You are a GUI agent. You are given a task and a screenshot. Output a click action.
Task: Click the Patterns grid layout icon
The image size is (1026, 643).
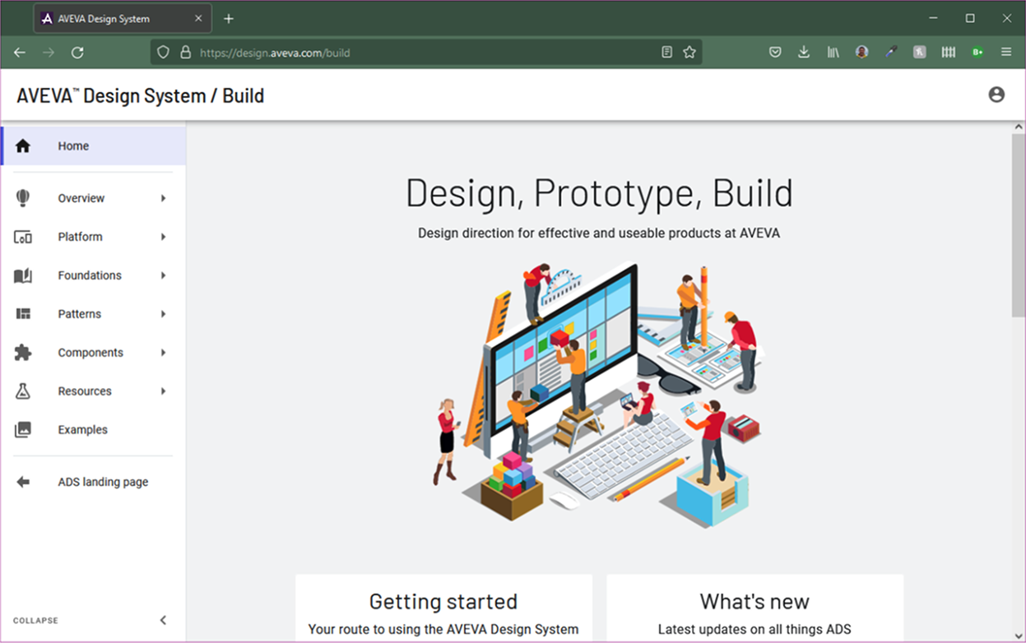coord(23,314)
